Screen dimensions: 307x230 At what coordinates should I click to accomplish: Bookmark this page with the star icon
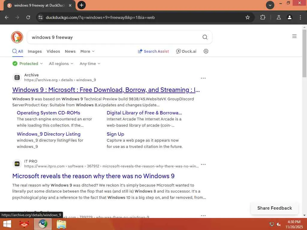(247, 17)
